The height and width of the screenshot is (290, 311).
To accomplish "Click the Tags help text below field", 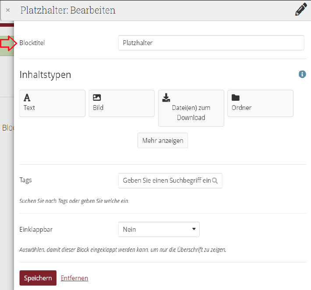I will (x=74, y=201).
